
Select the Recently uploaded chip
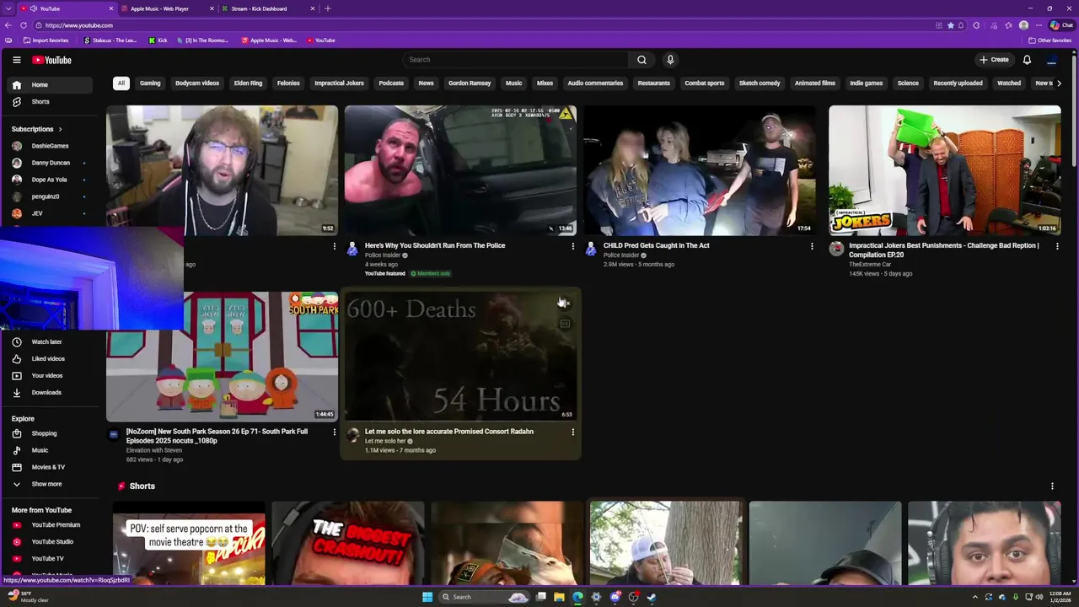tap(958, 83)
